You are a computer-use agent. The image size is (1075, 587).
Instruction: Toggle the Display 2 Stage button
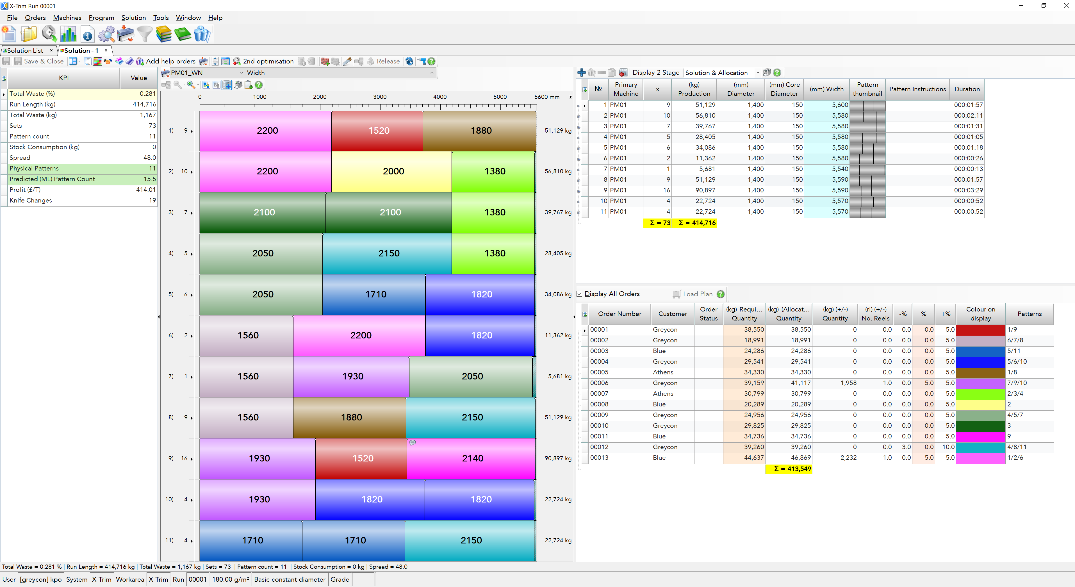pyautogui.click(x=656, y=72)
